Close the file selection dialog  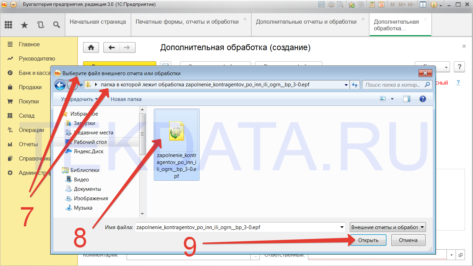coord(425,73)
